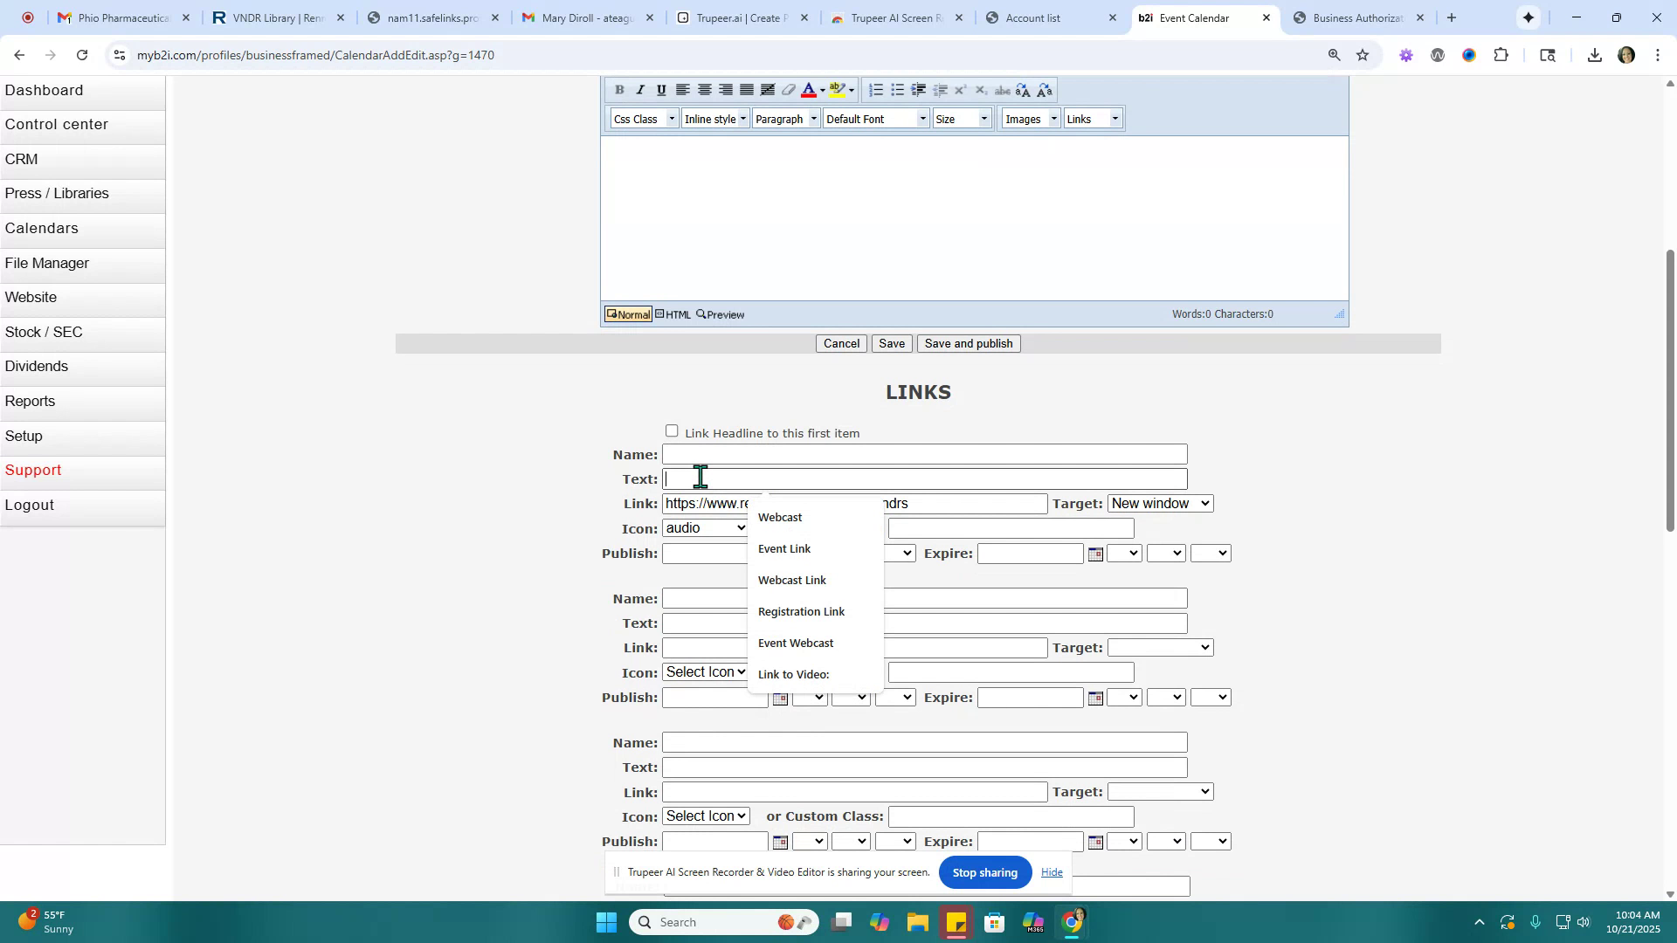Click the Save and publish button
1677x943 pixels.
[968, 343]
